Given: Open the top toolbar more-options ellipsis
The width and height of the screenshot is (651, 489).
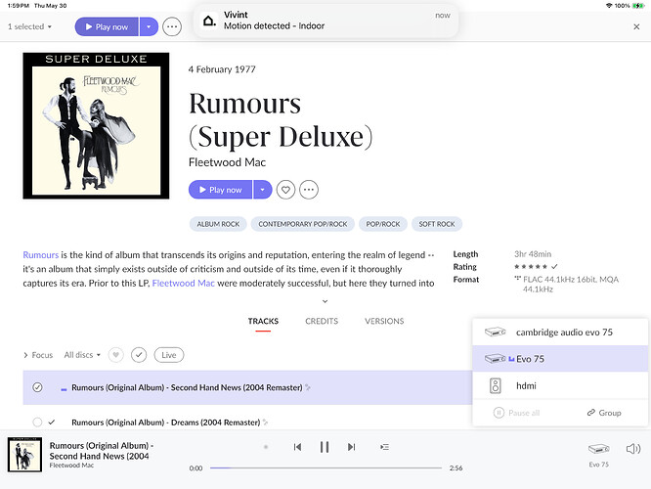Looking at the screenshot, I should pyautogui.click(x=172, y=27).
